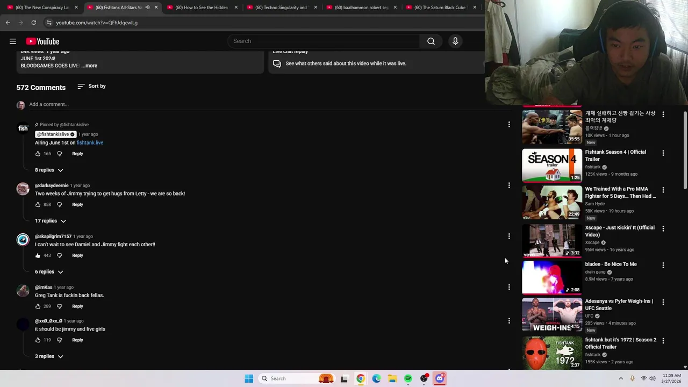This screenshot has height=387, width=688.
Task: Click the search magnifier button
Action: point(431,41)
